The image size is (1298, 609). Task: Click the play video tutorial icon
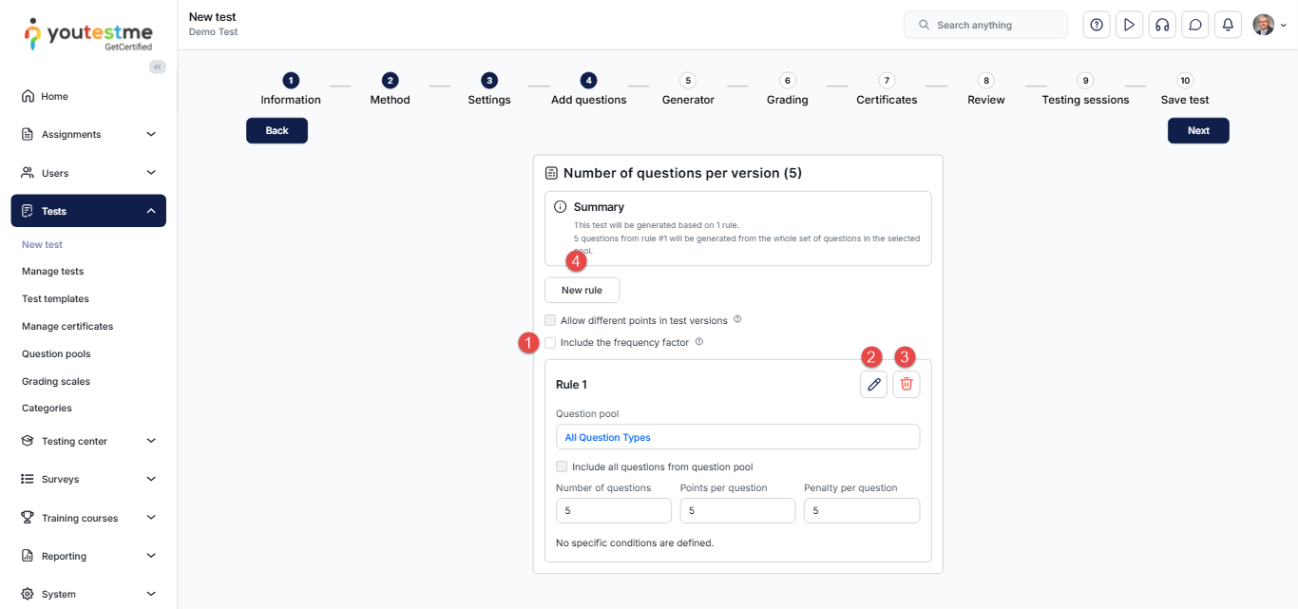pos(1129,25)
